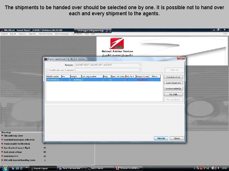Viewport: 229px width, 171px height.
Task: Switch to Total Commander taskbar button
Action: [71, 168]
